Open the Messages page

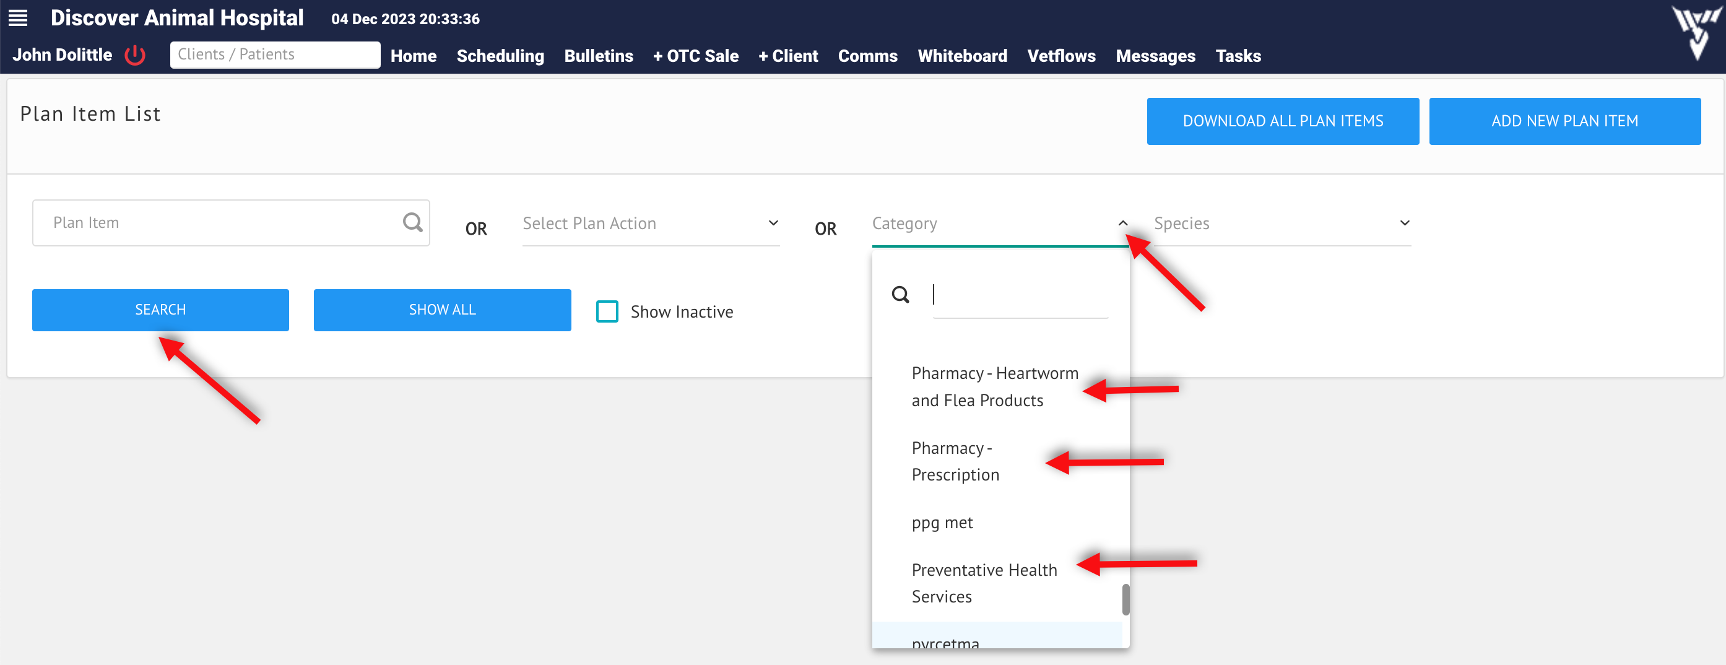pos(1155,56)
